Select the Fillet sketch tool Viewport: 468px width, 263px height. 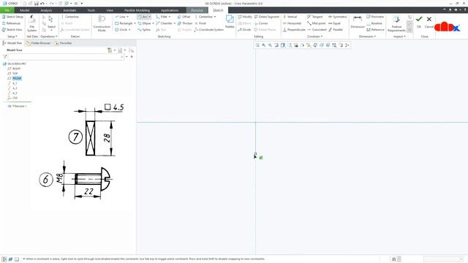click(x=162, y=17)
